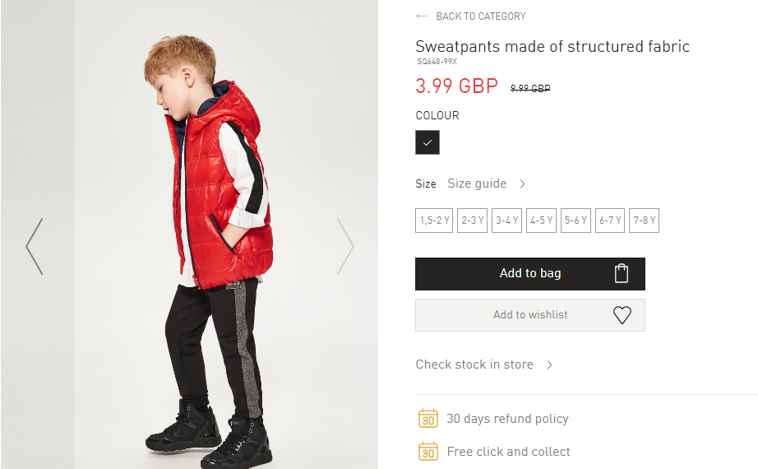Click the shopping bag icon

pyautogui.click(x=622, y=274)
